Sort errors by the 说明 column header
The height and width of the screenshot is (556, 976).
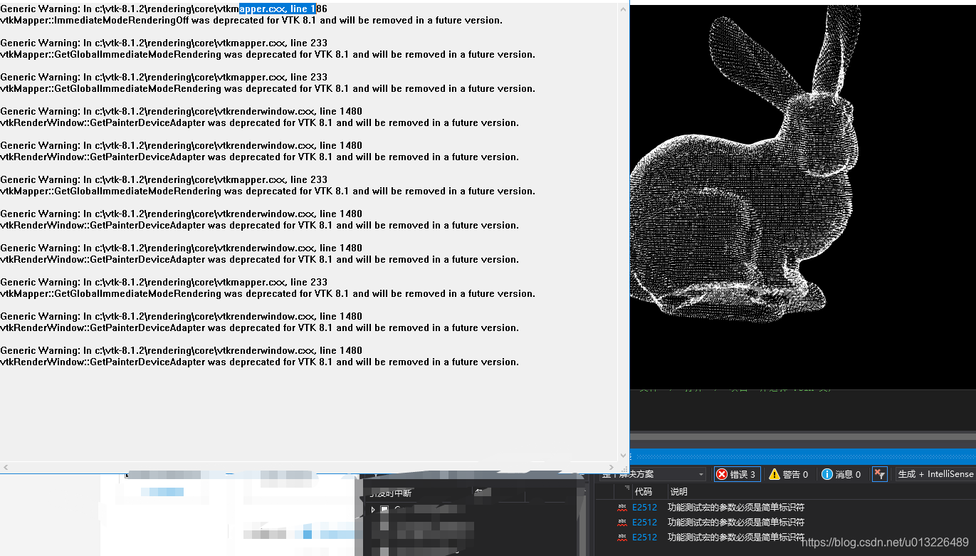[678, 491]
